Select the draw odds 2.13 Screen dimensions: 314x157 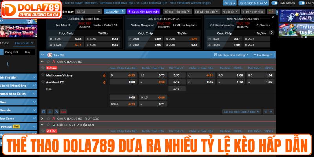click(x=177, y=89)
